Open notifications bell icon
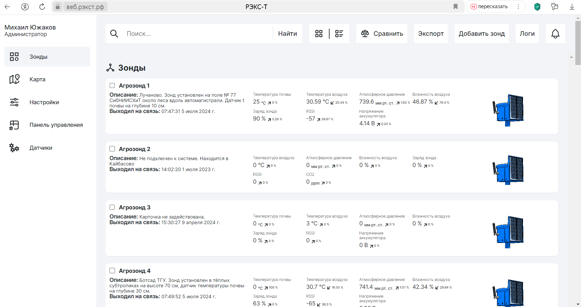 tap(555, 34)
